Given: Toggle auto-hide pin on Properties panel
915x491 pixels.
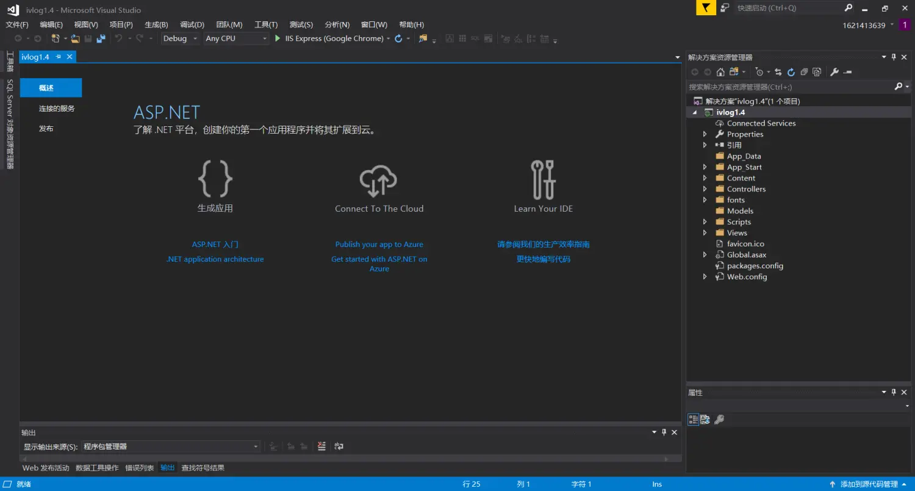Looking at the screenshot, I should 894,393.
